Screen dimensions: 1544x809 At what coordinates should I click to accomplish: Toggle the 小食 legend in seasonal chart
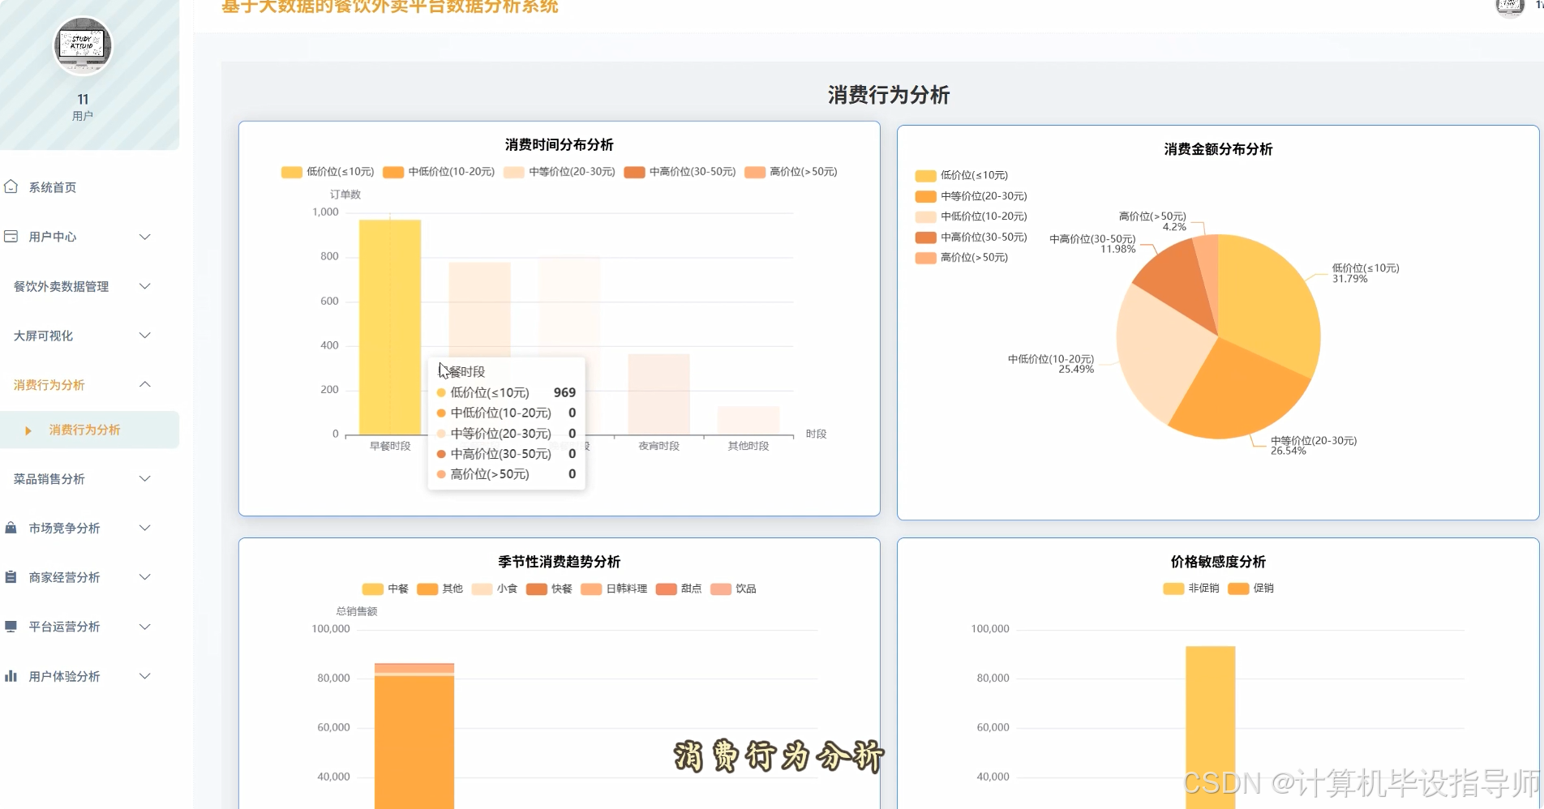(495, 589)
